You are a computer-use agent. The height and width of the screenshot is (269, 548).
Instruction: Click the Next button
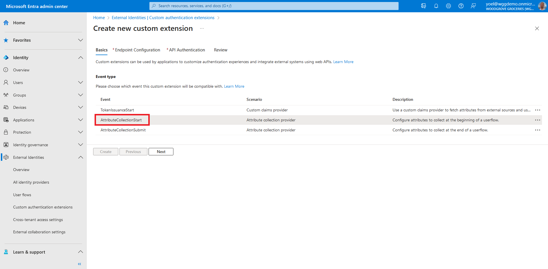click(161, 152)
